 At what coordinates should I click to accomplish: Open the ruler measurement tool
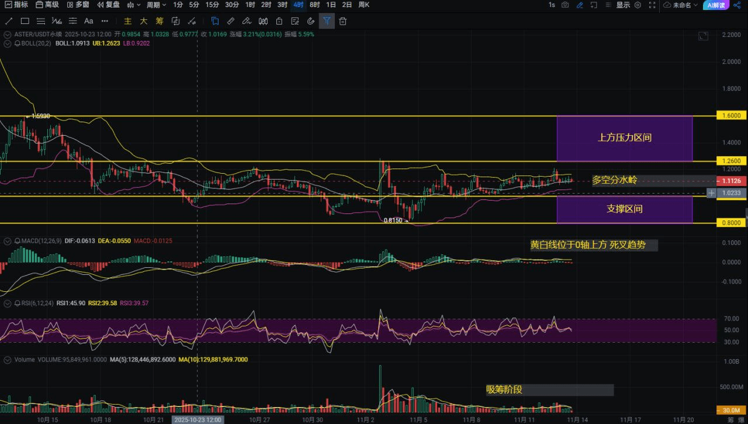point(231,21)
